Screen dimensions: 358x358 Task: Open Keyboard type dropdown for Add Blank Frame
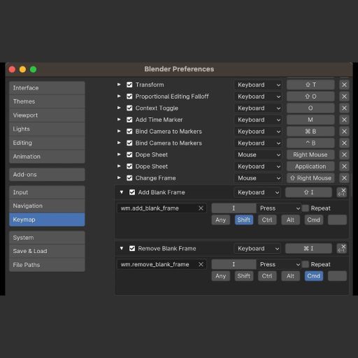[257, 192]
